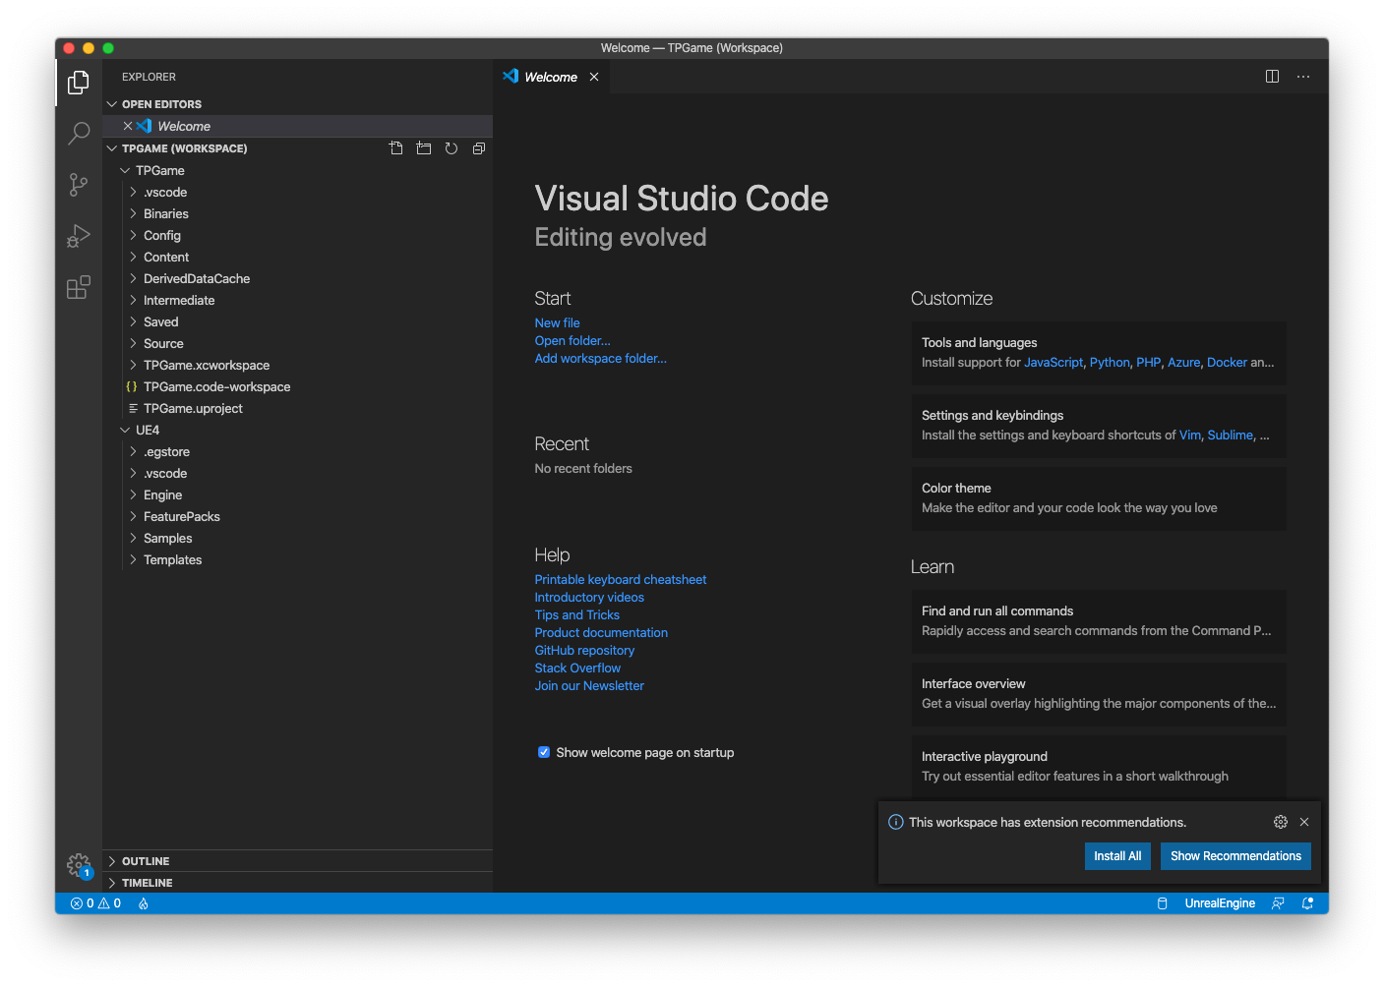
Task: Split the editor to the right
Action: tap(1272, 77)
